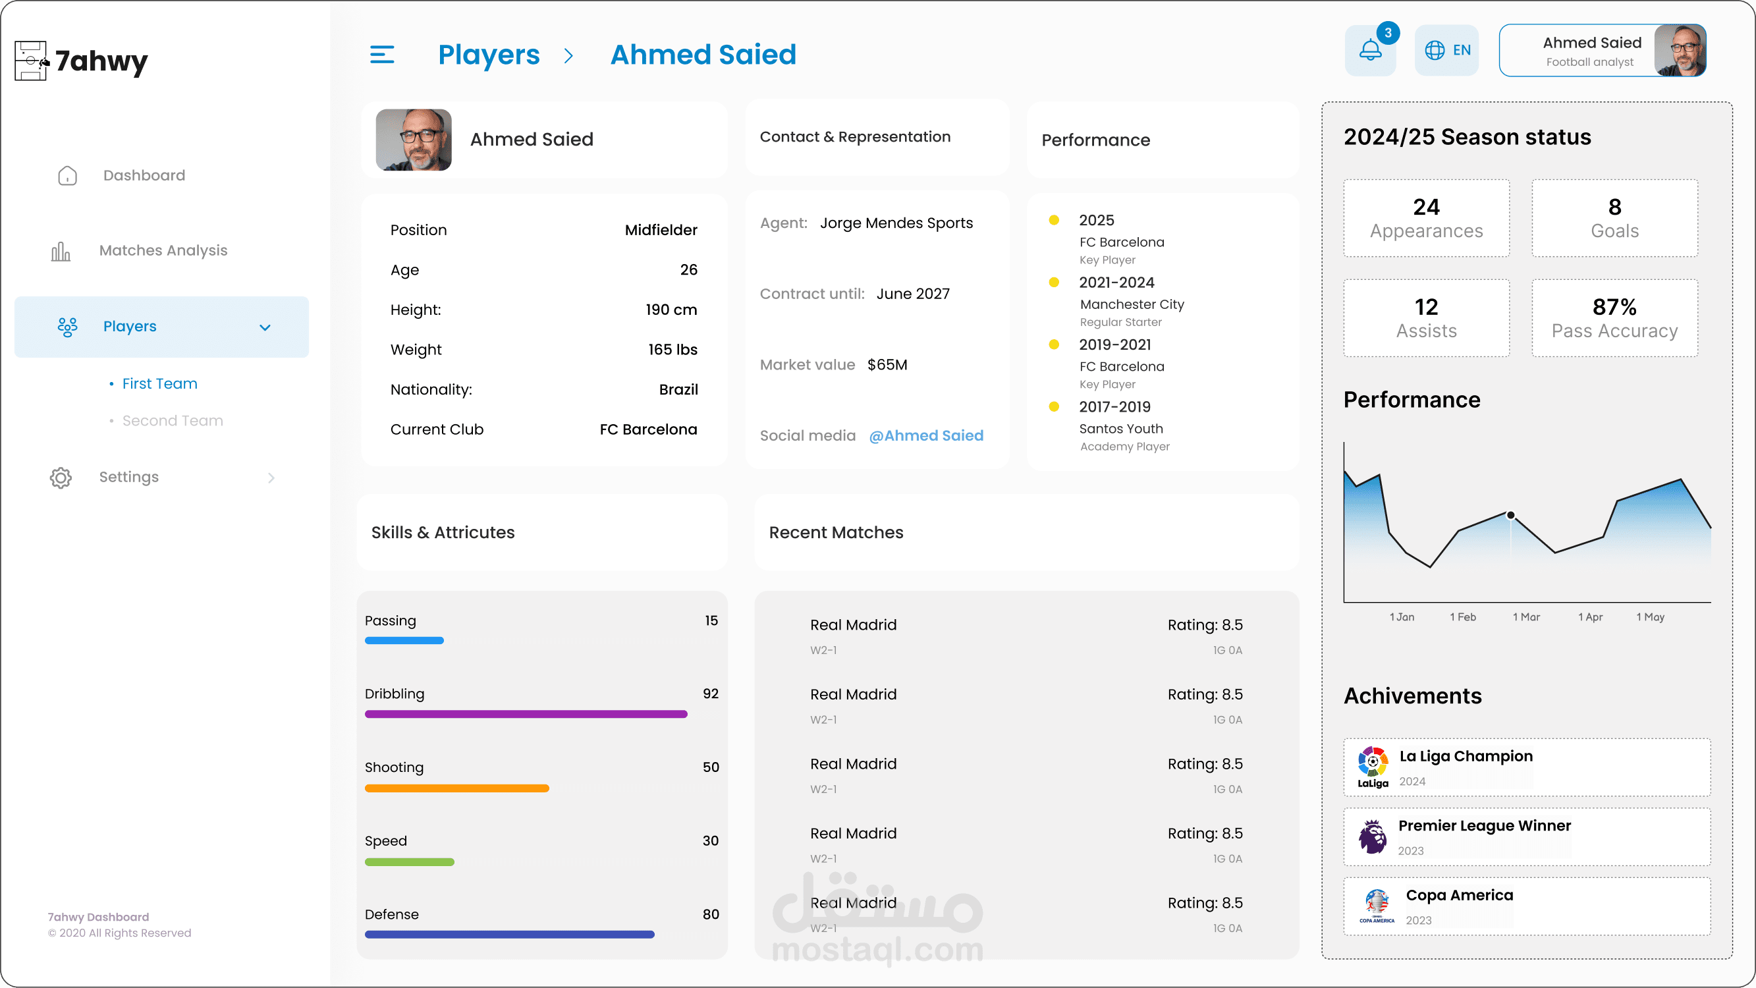Click the globe language icon
The width and height of the screenshot is (1756, 988).
[1435, 51]
